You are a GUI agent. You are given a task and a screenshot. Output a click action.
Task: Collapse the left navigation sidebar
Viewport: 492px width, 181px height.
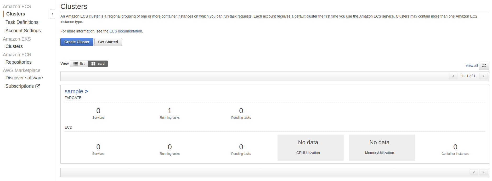[53, 14]
